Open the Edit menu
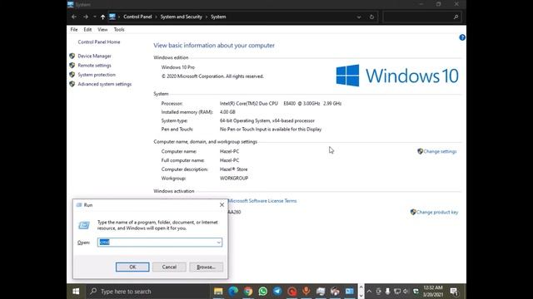533x299 pixels. (x=87, y=30)
